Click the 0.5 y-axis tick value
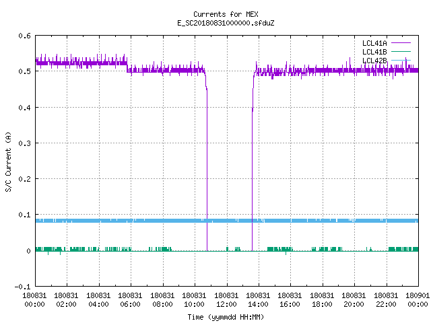This screenshot has width=431, height=323. 24,71
